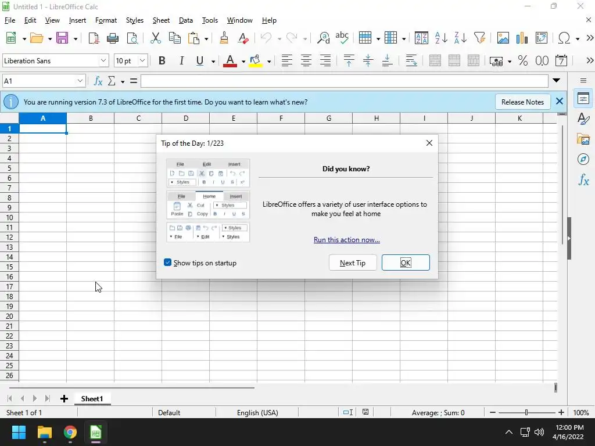This screenshot has width=595, height=446.
Task: Toggle Align Right
Action: click(x=325, y=60)
